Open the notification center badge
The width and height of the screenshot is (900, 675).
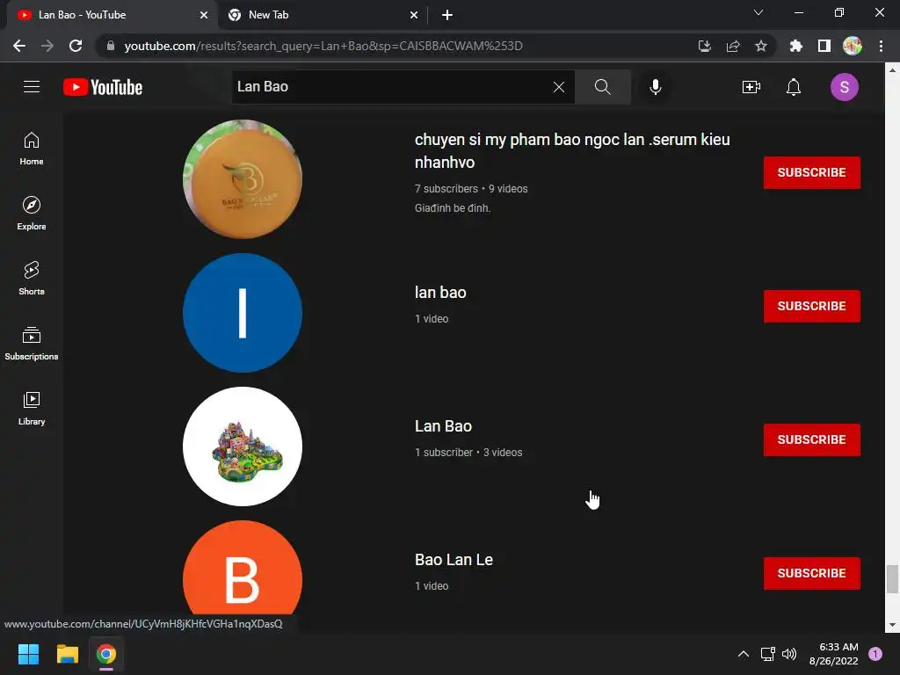click(875, 654)
